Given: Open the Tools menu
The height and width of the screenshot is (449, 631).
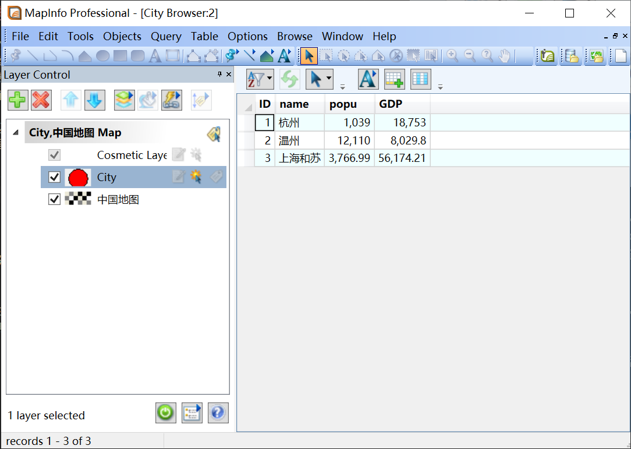Looking at the screenshot, I should point(80,36).
